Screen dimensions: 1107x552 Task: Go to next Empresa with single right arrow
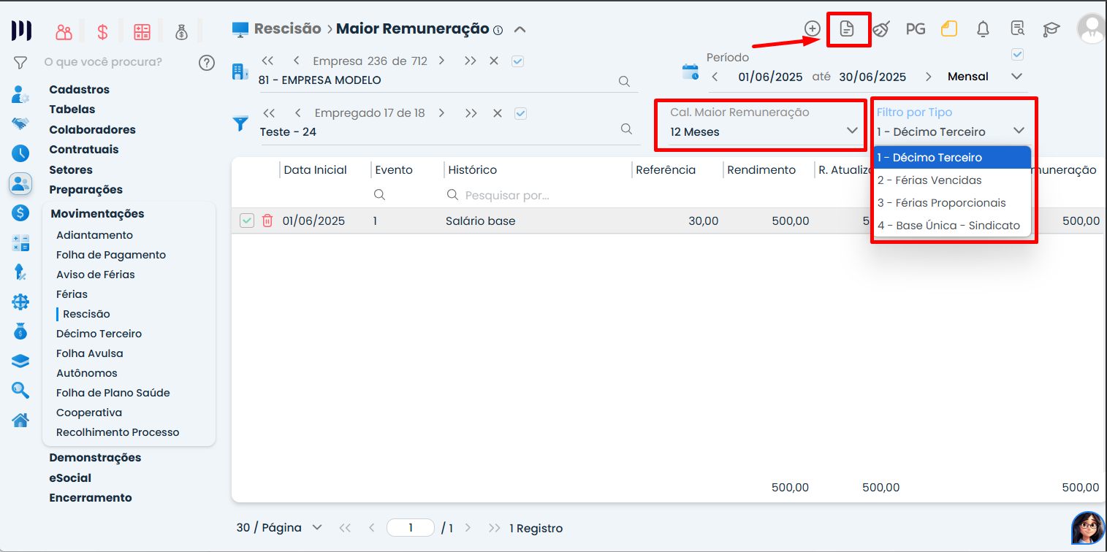click(441, 61)
